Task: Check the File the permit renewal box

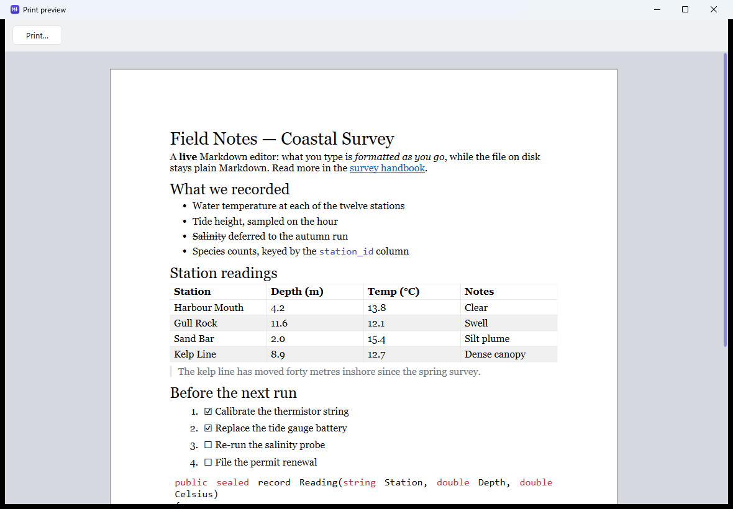Action: (x=208, y=462)
